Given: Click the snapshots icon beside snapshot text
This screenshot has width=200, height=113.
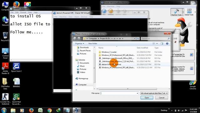Looking at the screenshot, I should click(191, 68).
